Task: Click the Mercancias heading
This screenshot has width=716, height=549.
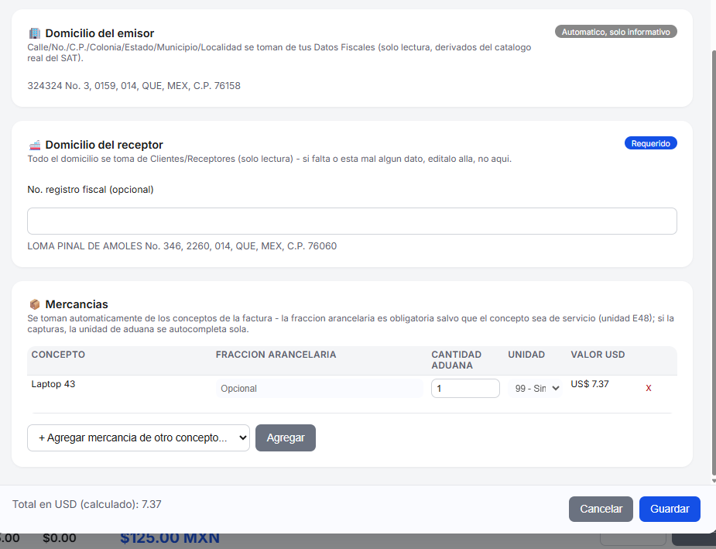Action: click(77, 304)
